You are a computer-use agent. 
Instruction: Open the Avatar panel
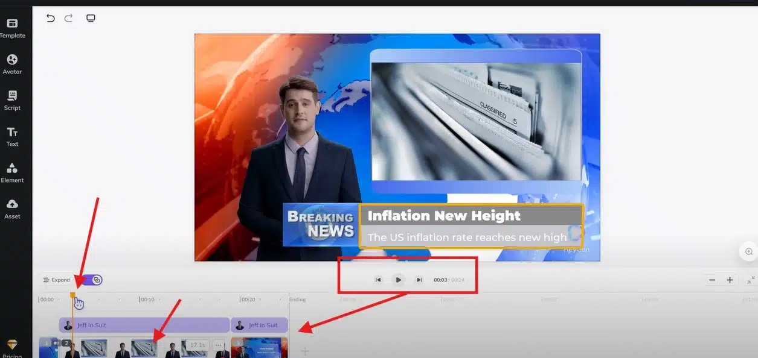click(x=12, y=63)
